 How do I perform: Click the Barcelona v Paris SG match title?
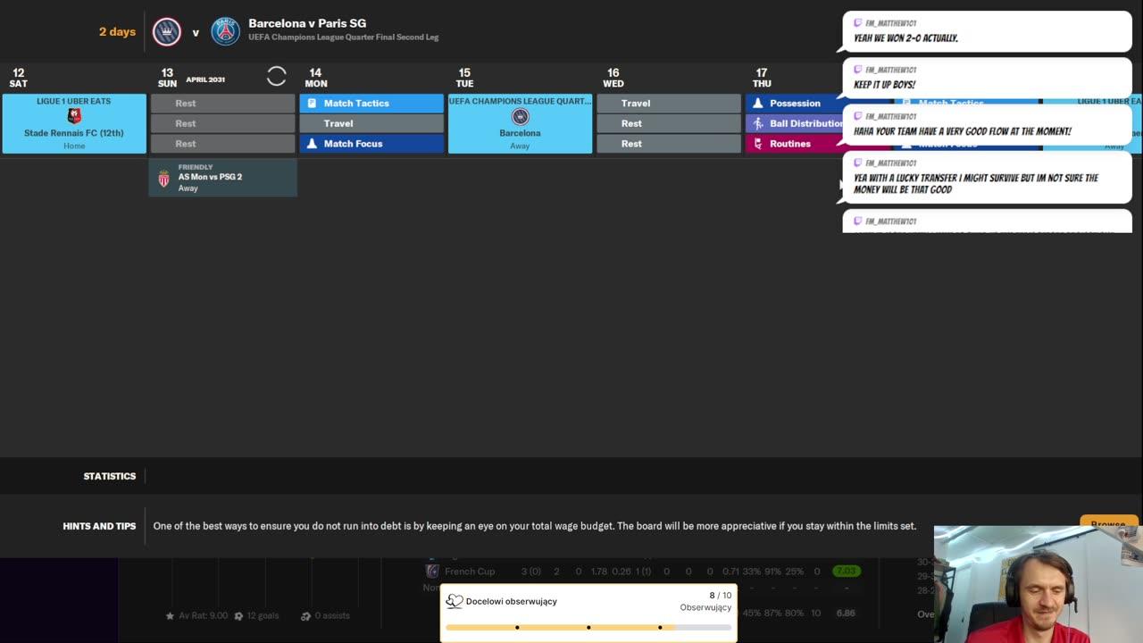(x=307, y=23)
